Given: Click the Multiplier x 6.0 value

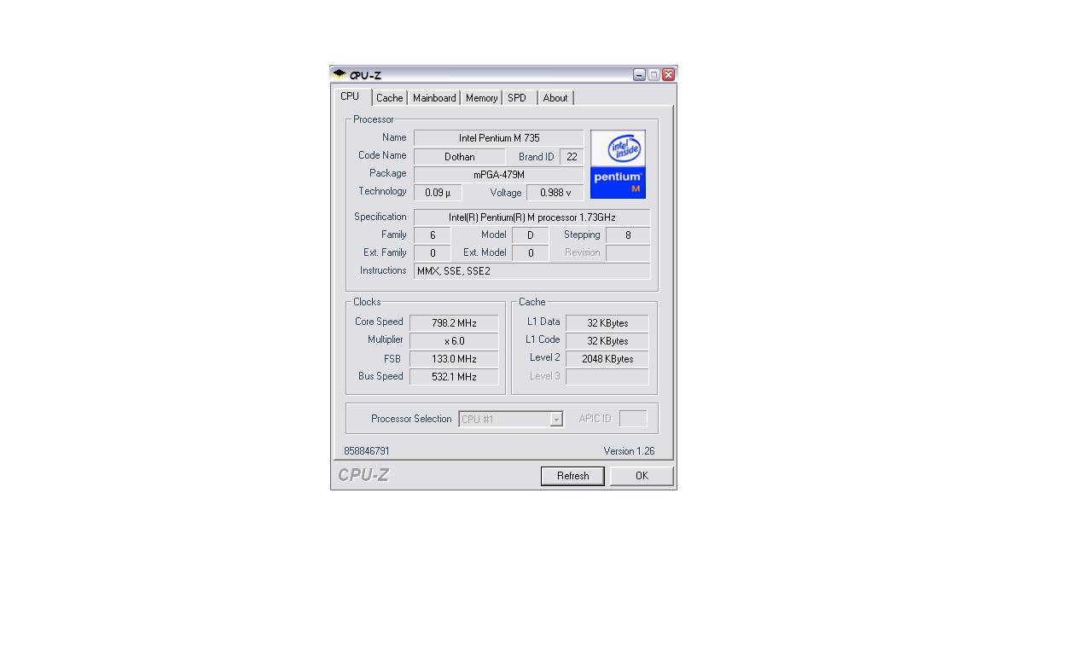Looking at the screenshot, I should (454, 341).
